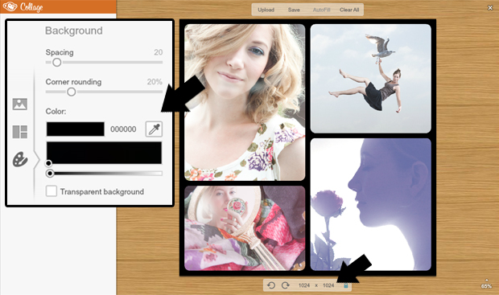
Task: Select the floating woman with seagull cell
Action: pyautogui.click(x=371, y=79)
